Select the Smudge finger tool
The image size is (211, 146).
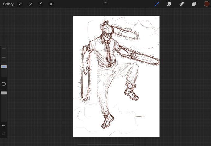coord(169,4)
